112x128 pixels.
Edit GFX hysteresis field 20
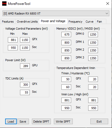(93, 79)
